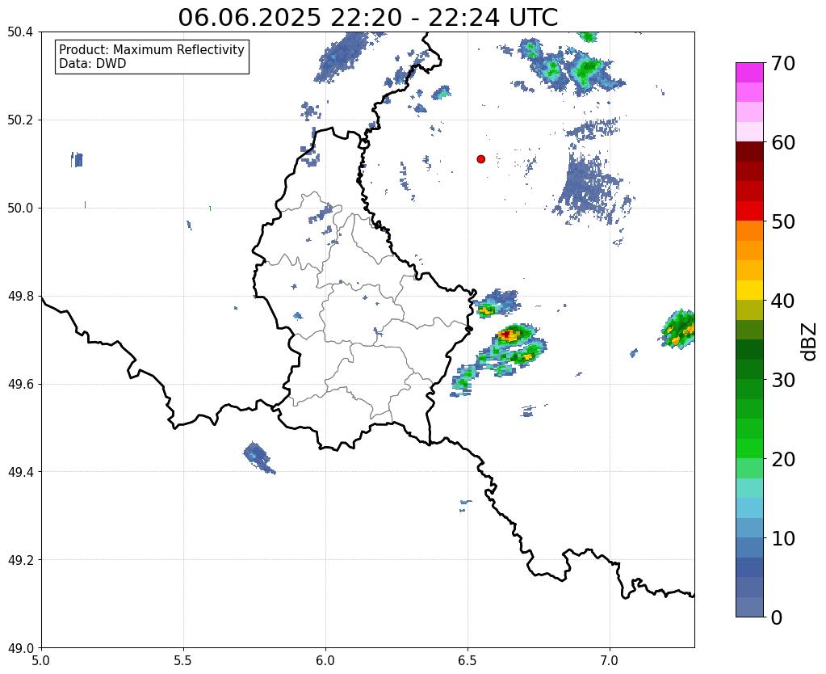Click the 40 tick label on colorbar
This screenshot has height=674, width=826.
pos(782,301)
